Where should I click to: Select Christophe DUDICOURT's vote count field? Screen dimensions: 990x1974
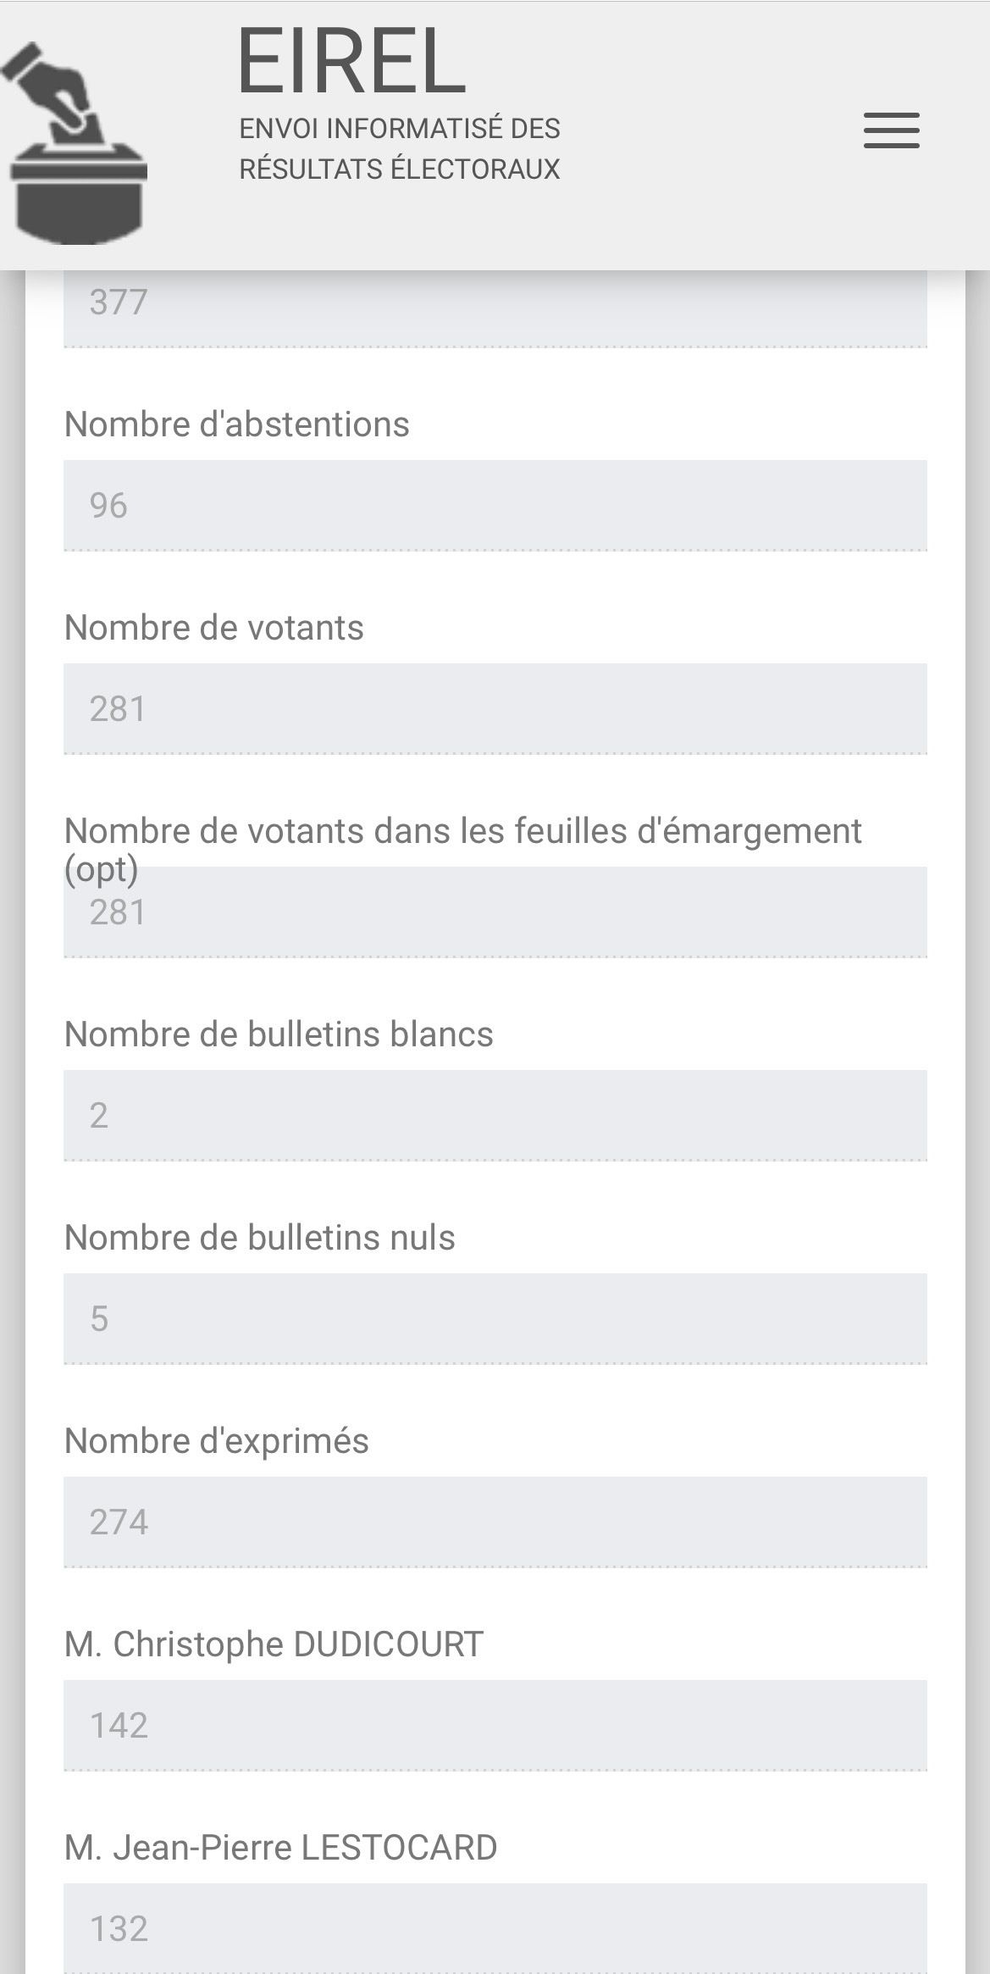point(495,1726)
